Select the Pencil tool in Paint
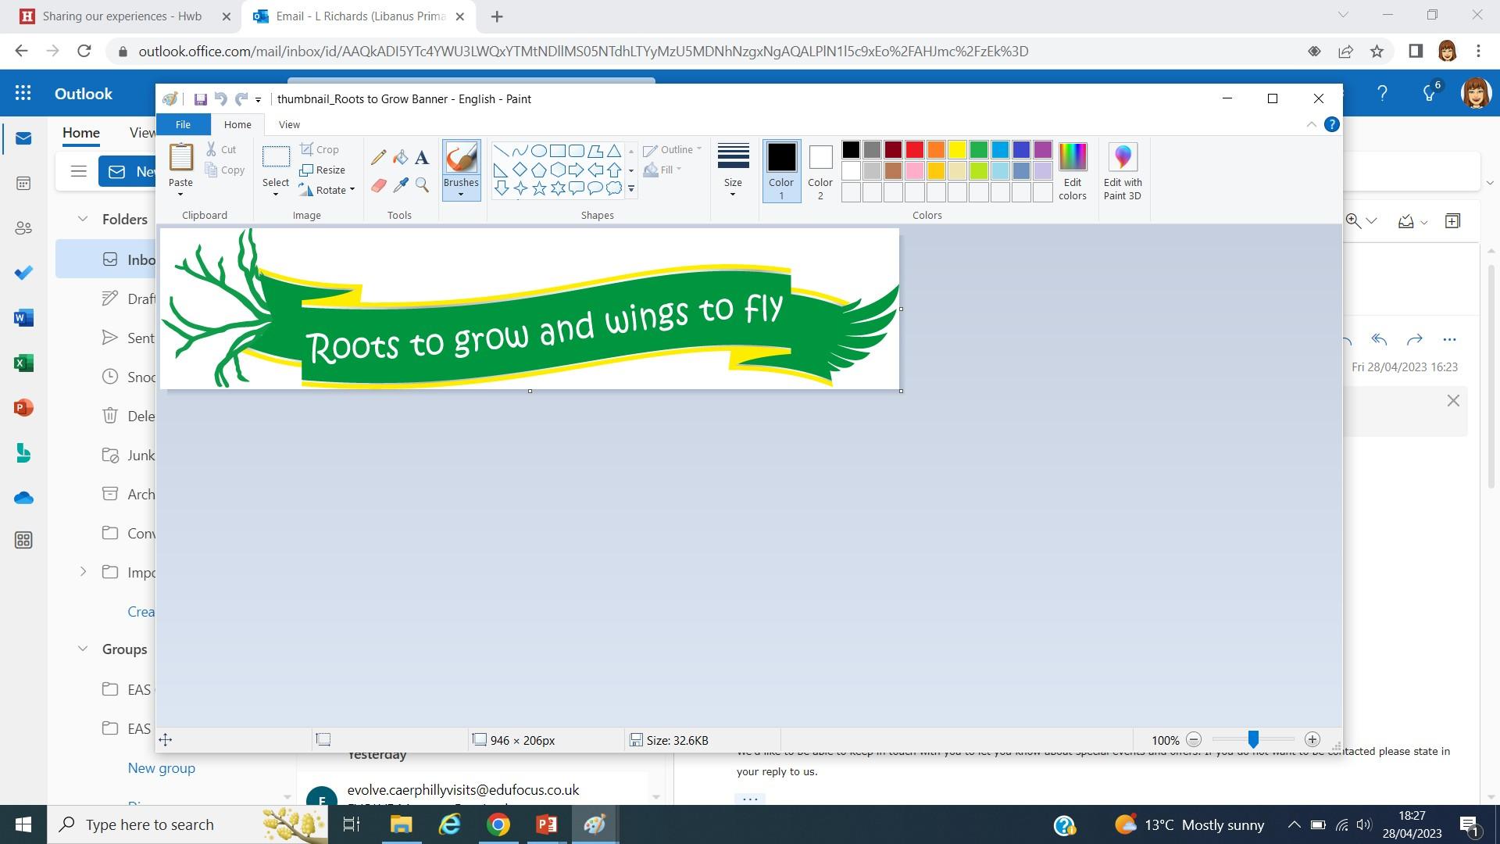1500x844 pixels. 378,158
